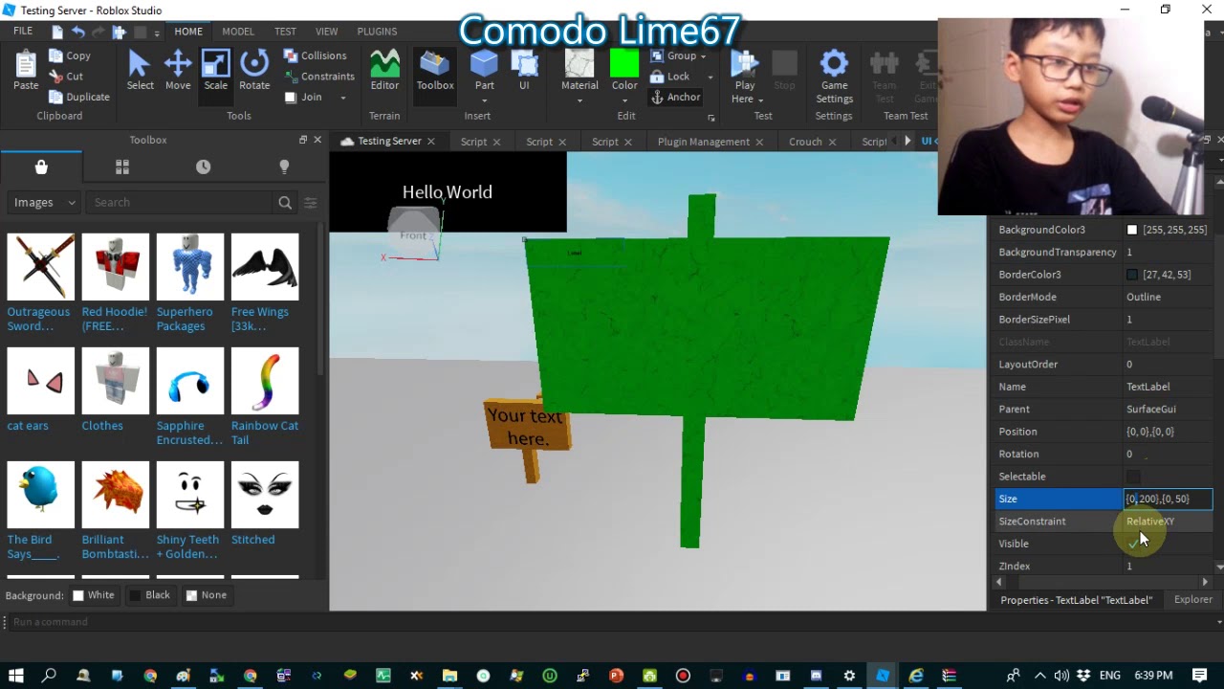Open BorderMode Outline value dropdown
The height and width of the screenshot is (689, 1224).
(x=1168, y=297)
